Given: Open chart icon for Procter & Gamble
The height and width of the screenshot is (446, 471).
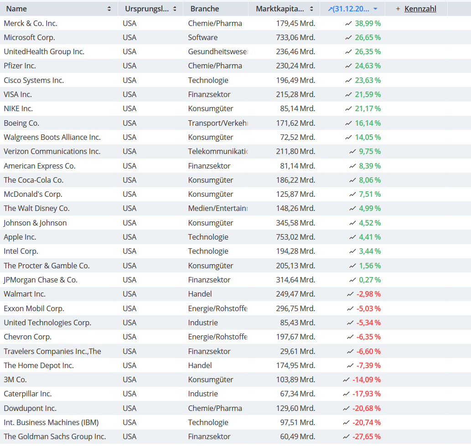Looking at the screenshot, I should [x=352, y=266].
